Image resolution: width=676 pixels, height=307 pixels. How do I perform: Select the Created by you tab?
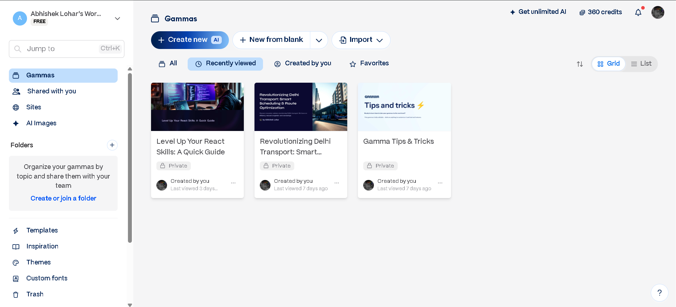click(302, 64)
